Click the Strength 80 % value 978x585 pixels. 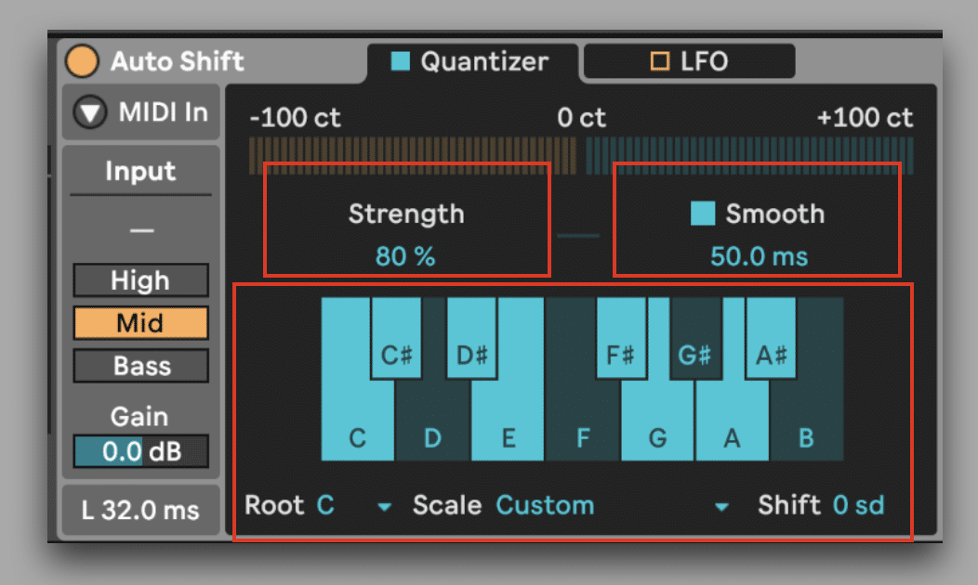point(405,256)
